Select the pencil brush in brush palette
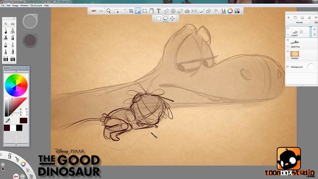The width and height of the screenshot is (318, 179). tap(6, 31)
